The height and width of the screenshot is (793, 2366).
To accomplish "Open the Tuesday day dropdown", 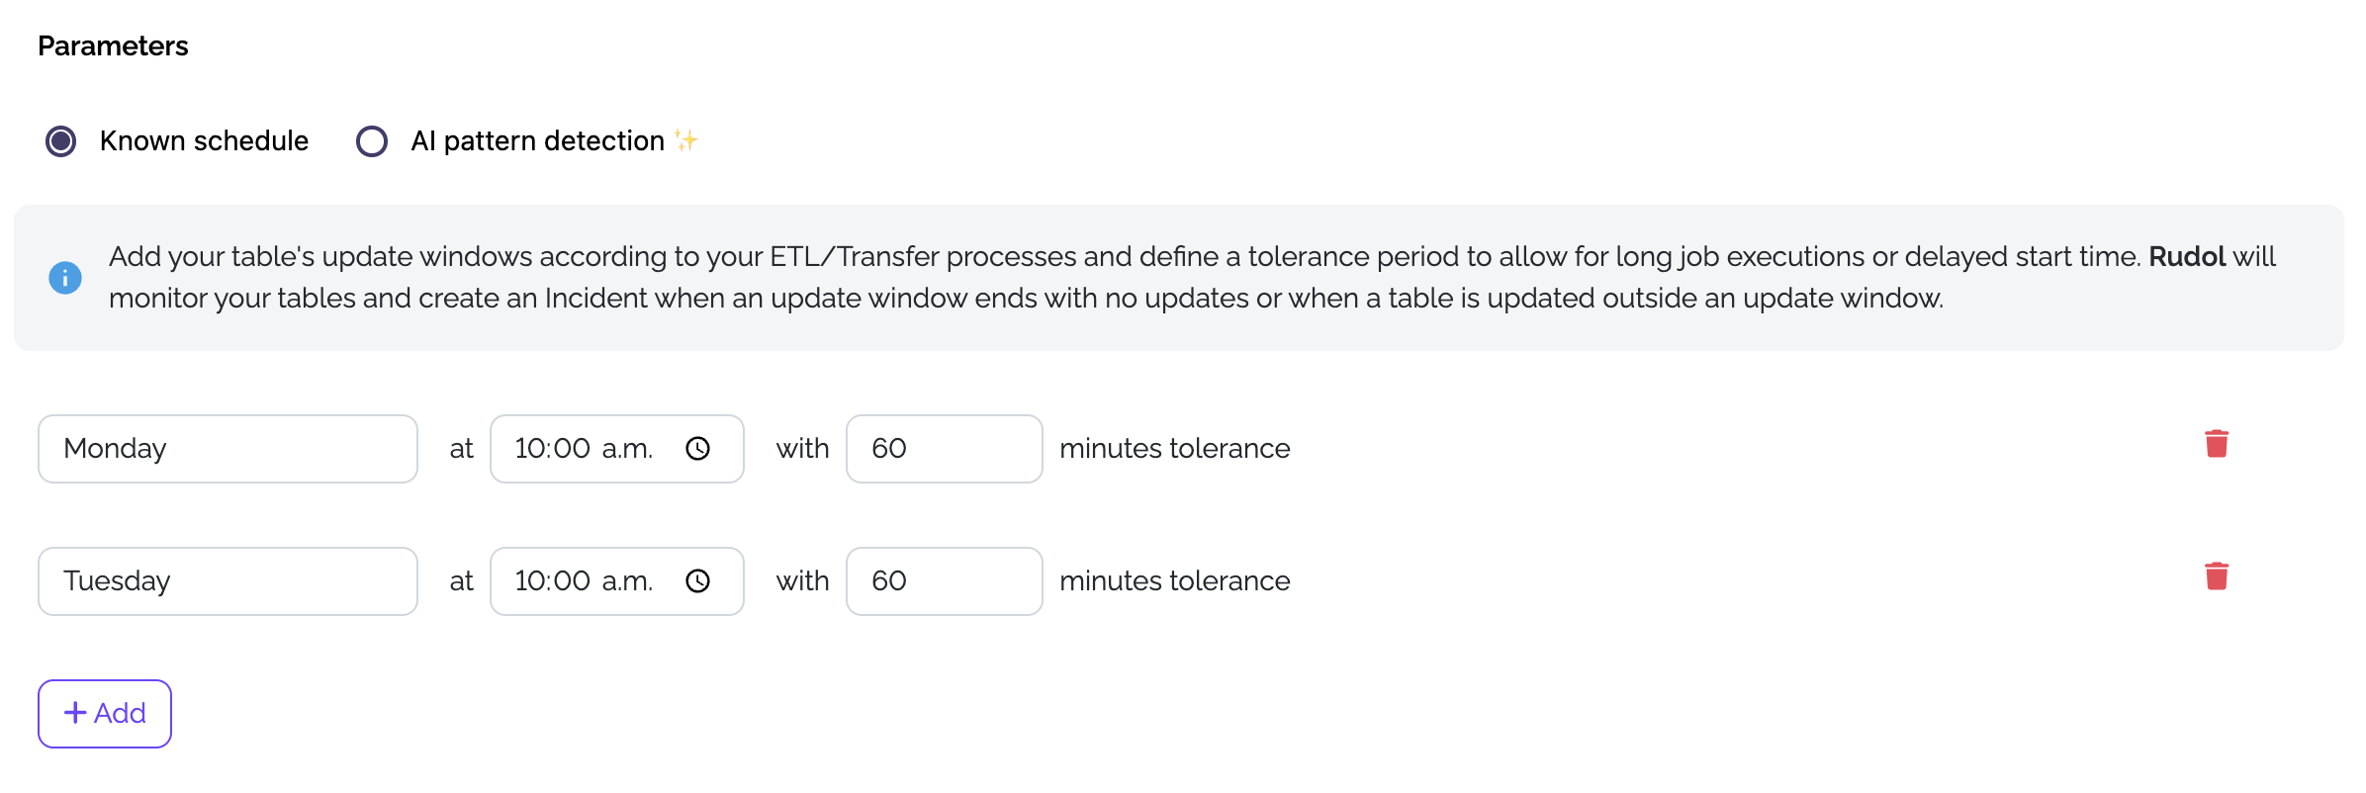I will click(227, 581).
